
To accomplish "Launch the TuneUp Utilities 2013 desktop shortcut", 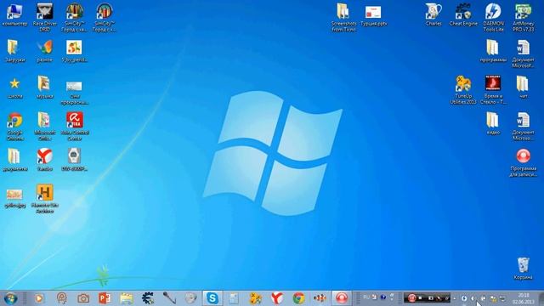I will coord(463,90).
